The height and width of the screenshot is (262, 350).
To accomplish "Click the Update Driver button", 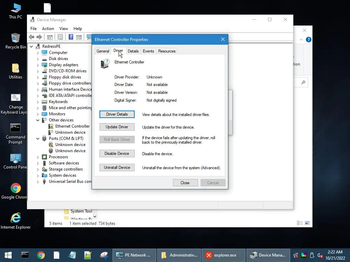I will tap(117, 127).
